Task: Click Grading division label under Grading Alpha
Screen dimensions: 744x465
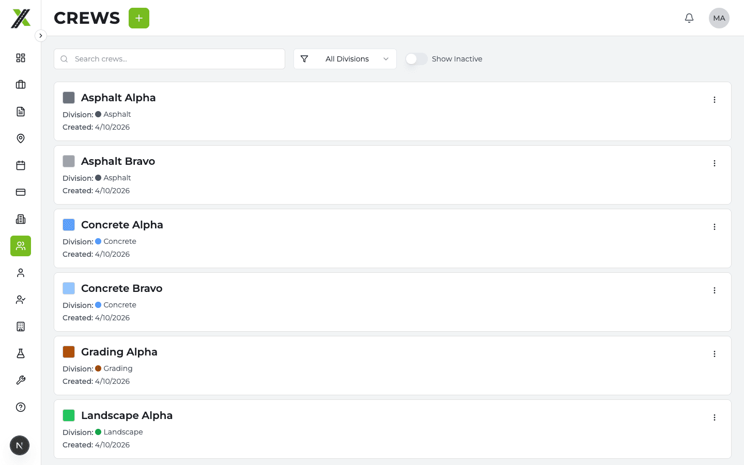Action: point(118,368)
